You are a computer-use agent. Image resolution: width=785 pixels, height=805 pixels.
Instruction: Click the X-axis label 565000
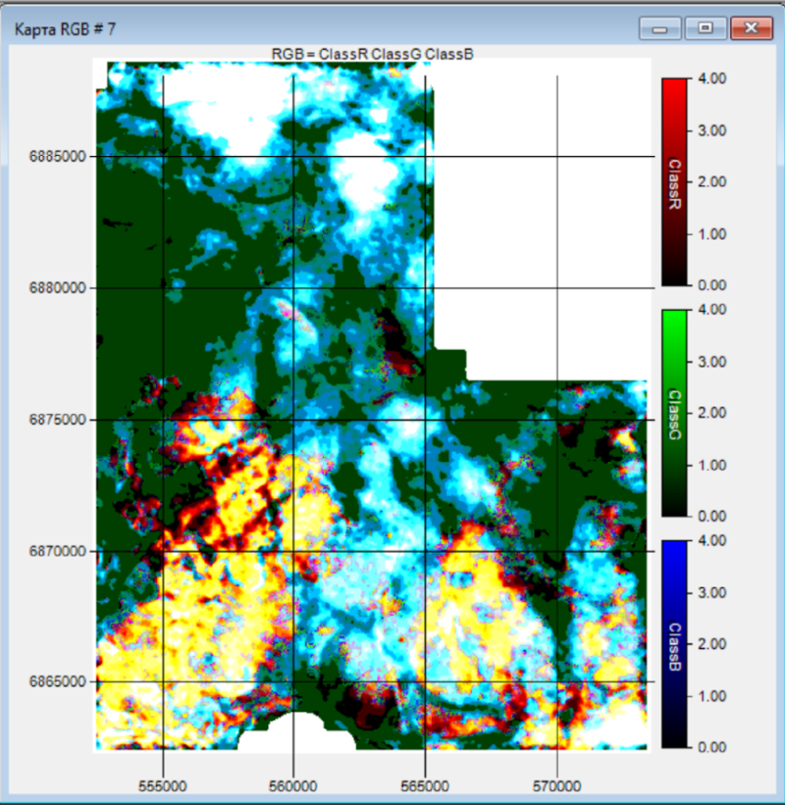(x=425, y=786)
